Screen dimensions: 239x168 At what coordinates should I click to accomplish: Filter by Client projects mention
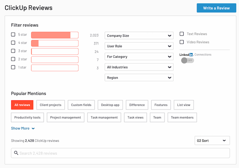click(51, 105)
